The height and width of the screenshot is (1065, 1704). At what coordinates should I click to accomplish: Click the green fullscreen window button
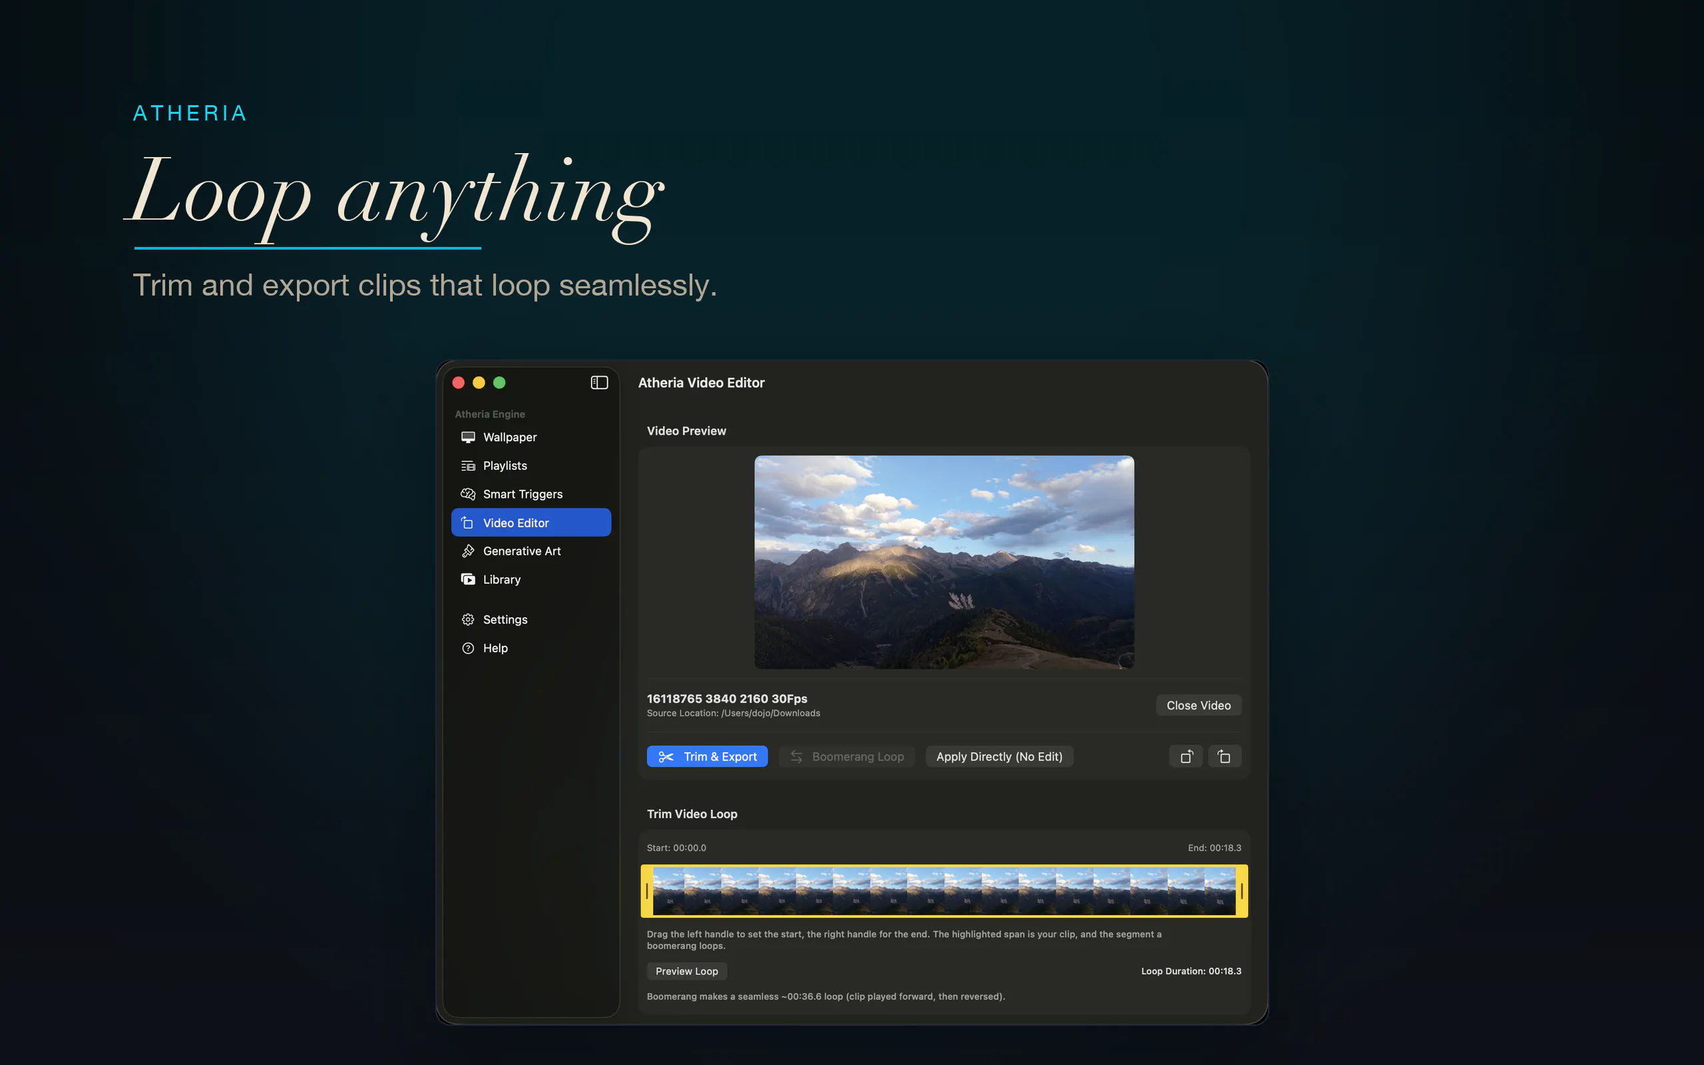499,383
